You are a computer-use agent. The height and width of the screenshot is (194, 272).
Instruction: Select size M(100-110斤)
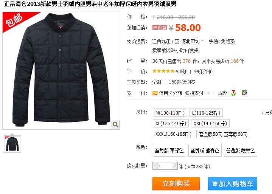coord(170,113)
